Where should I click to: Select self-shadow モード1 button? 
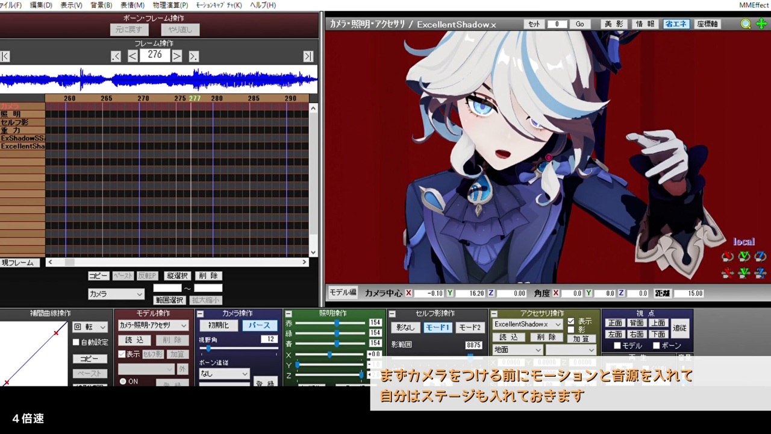[x=438, y=328]
